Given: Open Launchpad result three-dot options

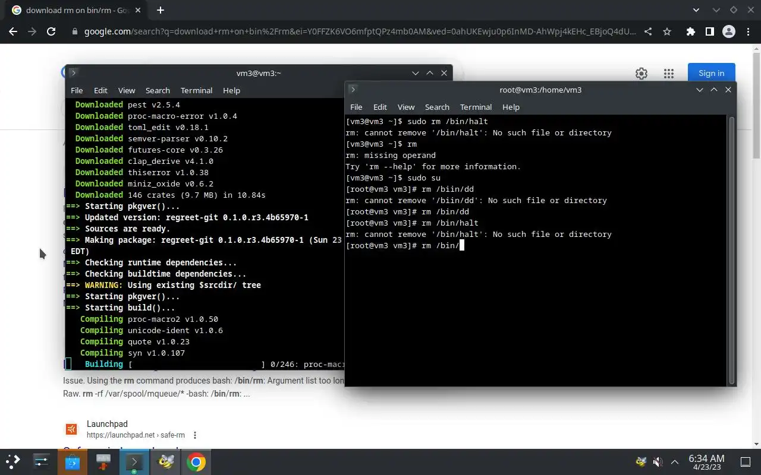Looking at the screenshot, I should (x=194, y=435).
